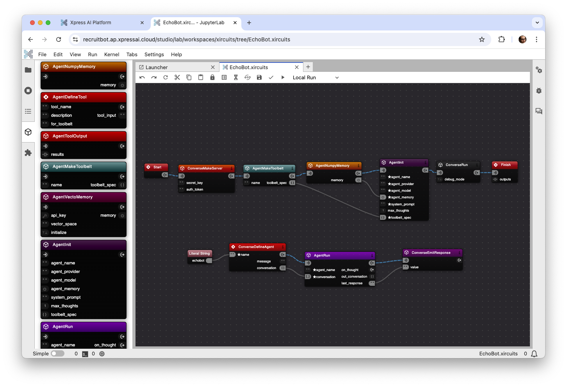Open running terminals and kernels sidebar

[x=28, y=91]
